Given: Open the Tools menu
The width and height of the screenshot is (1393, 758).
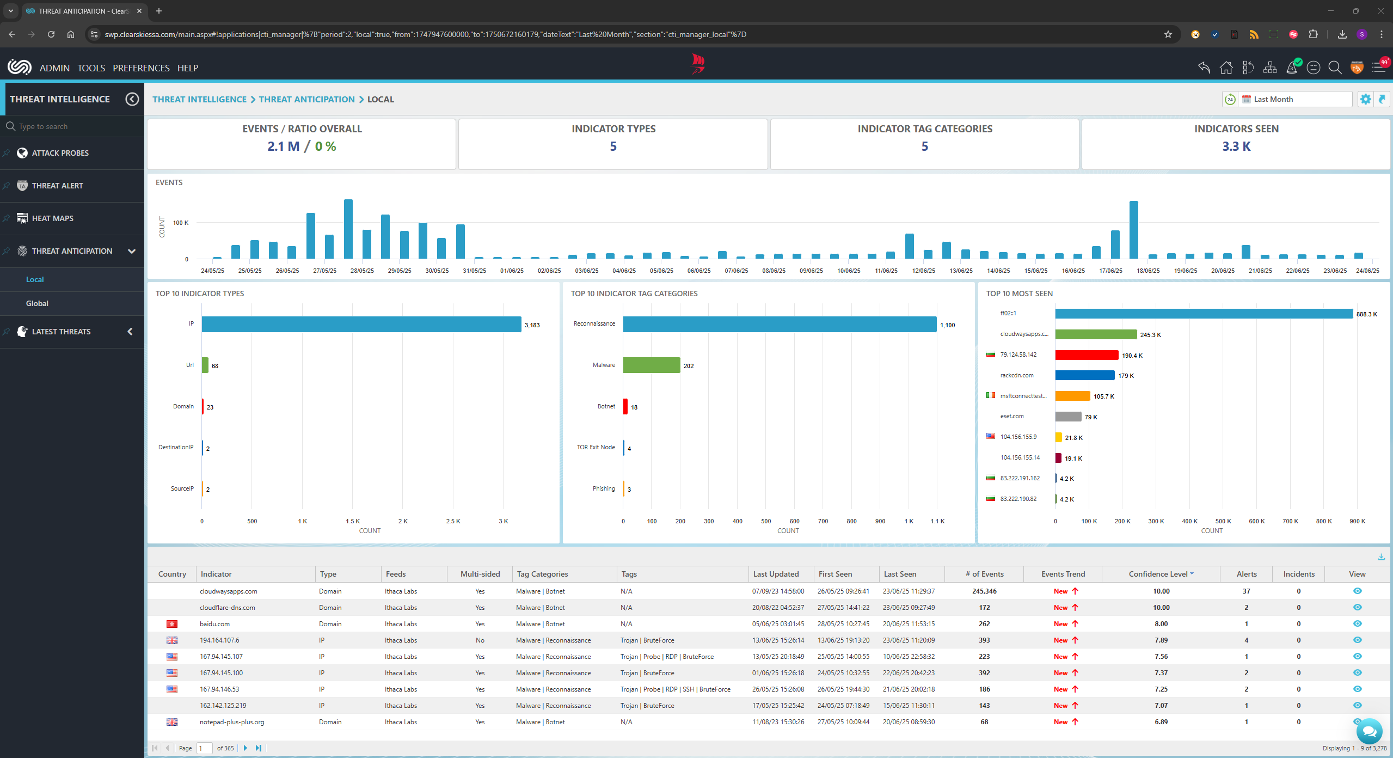Looking at the screenshot, I should (x=91, y=68).
